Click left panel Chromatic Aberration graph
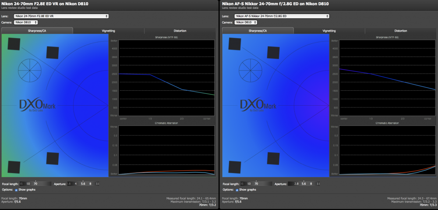Screen dimensions: 438x210 point(166,150)
